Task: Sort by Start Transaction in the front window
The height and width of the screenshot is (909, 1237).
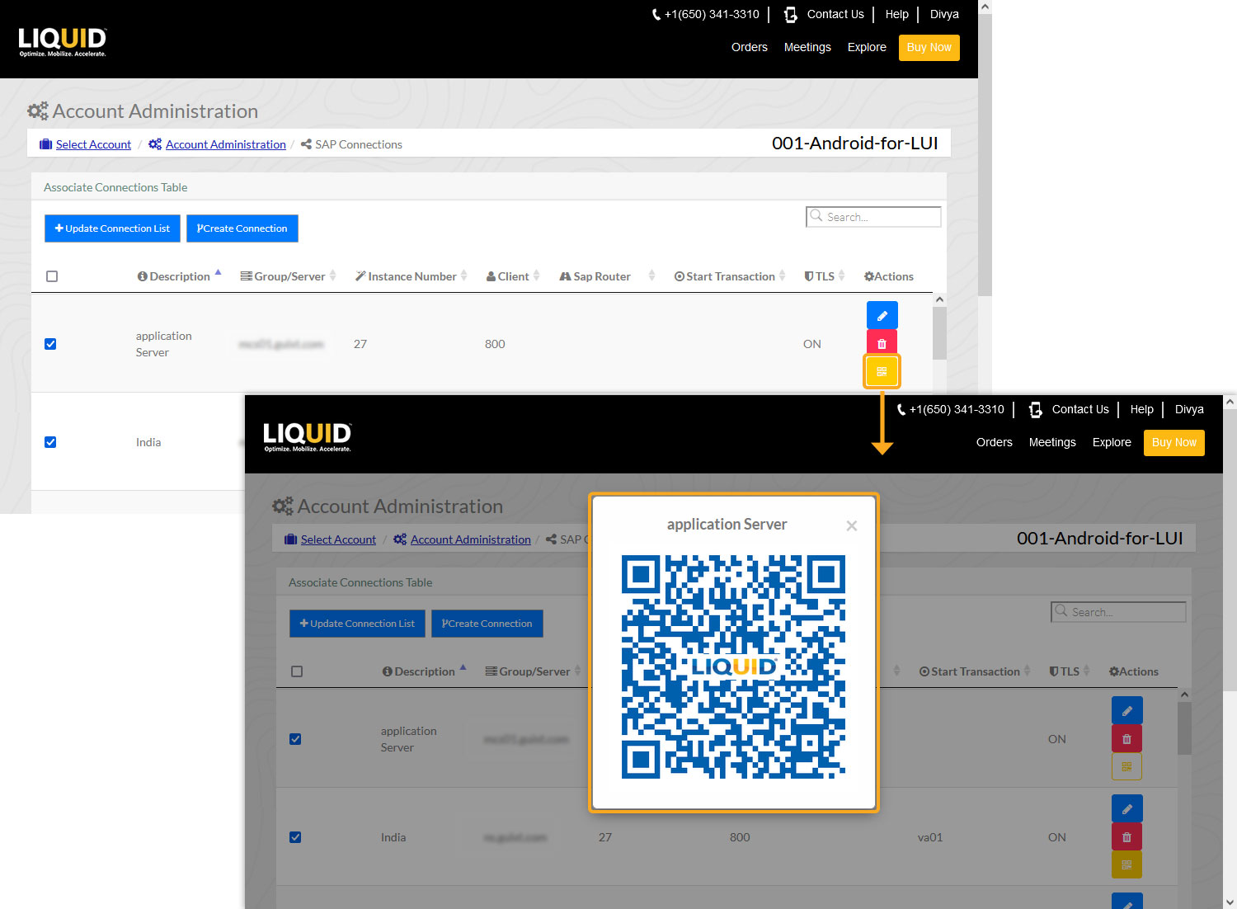Action: coord(975,671)
